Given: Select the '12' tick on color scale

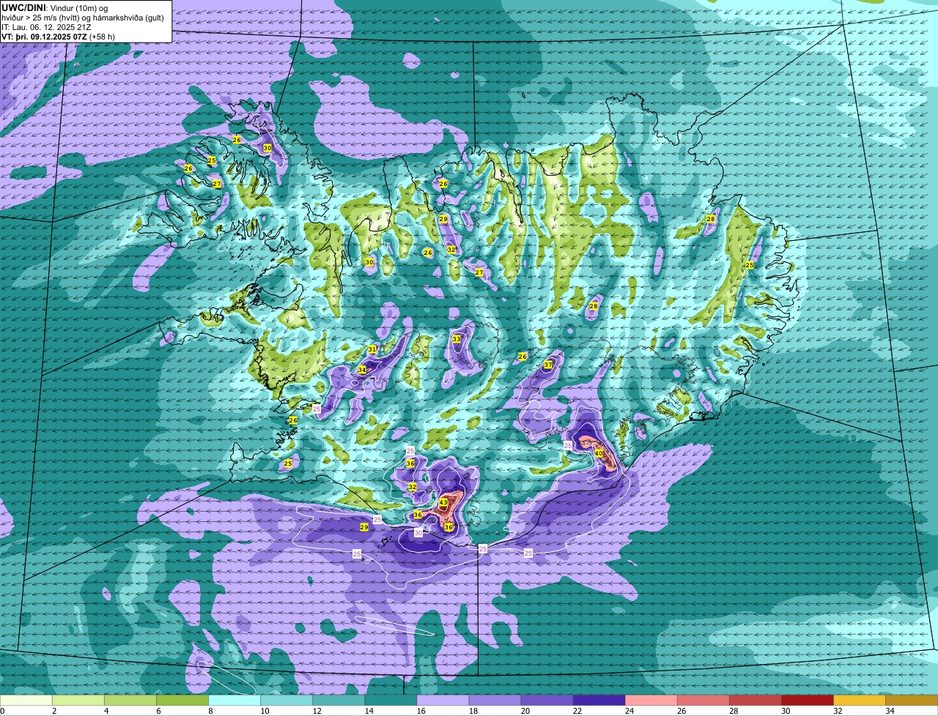Looking at the screenshot, I should point(316,711).
